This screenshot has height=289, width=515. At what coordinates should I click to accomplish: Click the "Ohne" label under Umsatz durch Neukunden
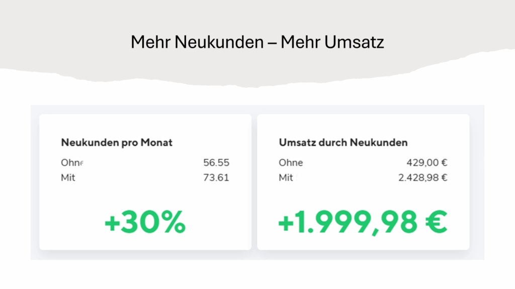tap(291, 163)
